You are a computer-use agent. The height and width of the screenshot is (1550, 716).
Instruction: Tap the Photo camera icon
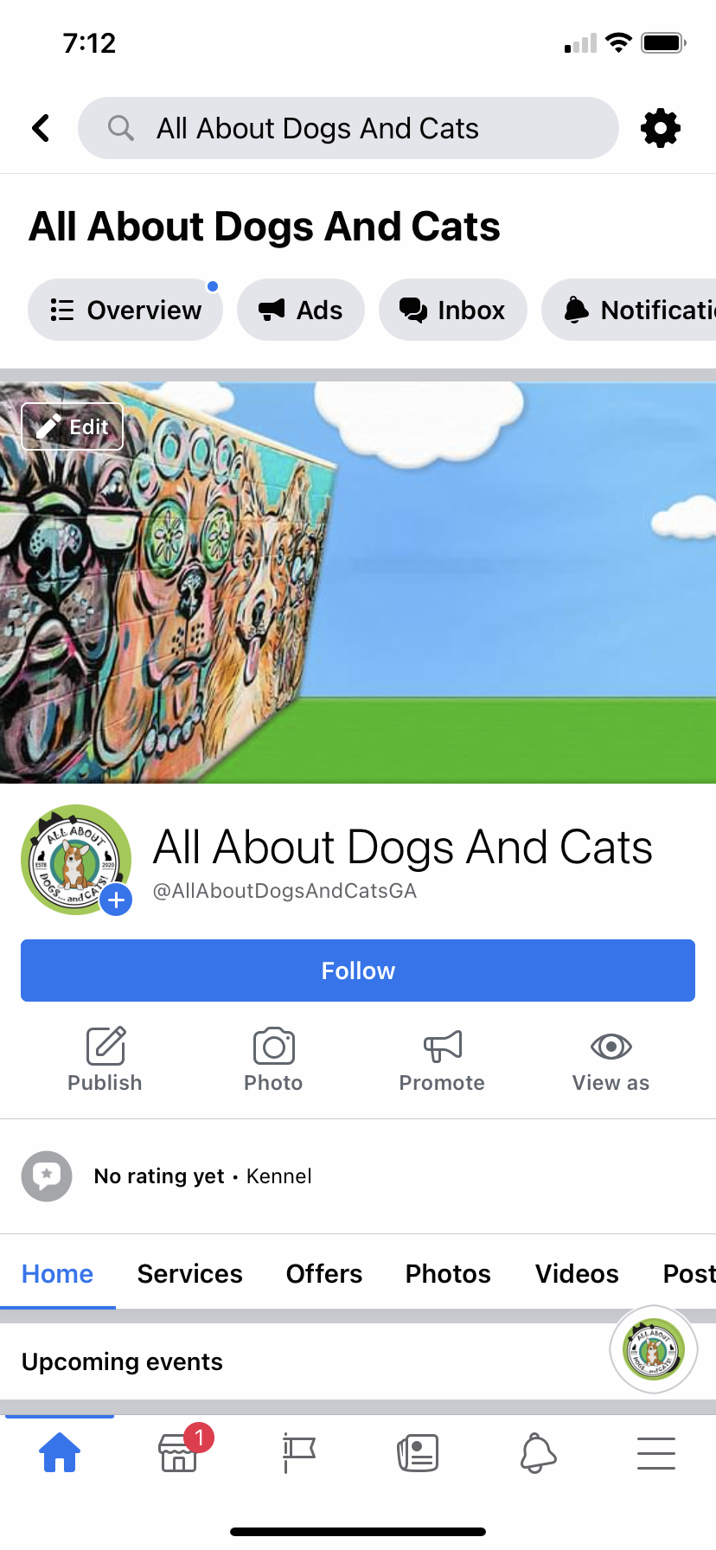point(274,1046)
